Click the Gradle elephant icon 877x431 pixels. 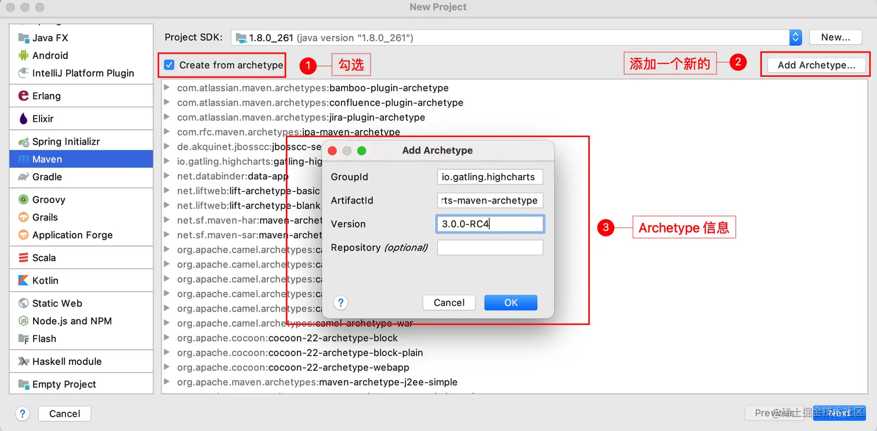(23, 177)
